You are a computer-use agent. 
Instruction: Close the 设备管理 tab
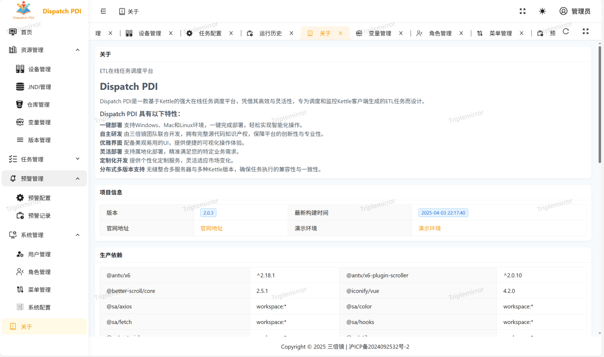point(171,33)
